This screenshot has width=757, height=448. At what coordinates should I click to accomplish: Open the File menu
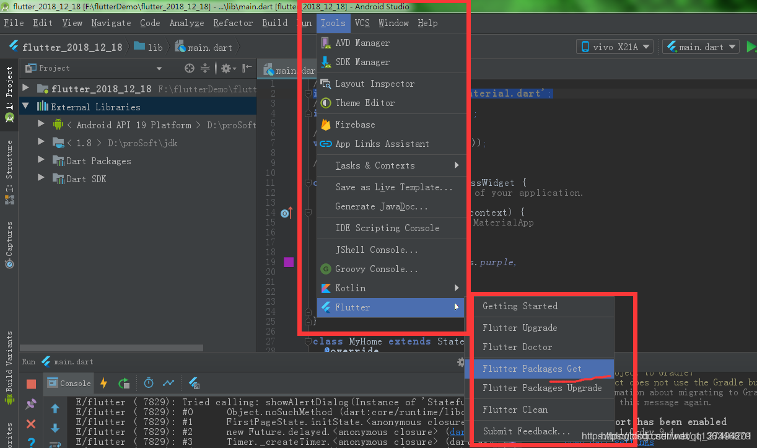tap(14, 23)
